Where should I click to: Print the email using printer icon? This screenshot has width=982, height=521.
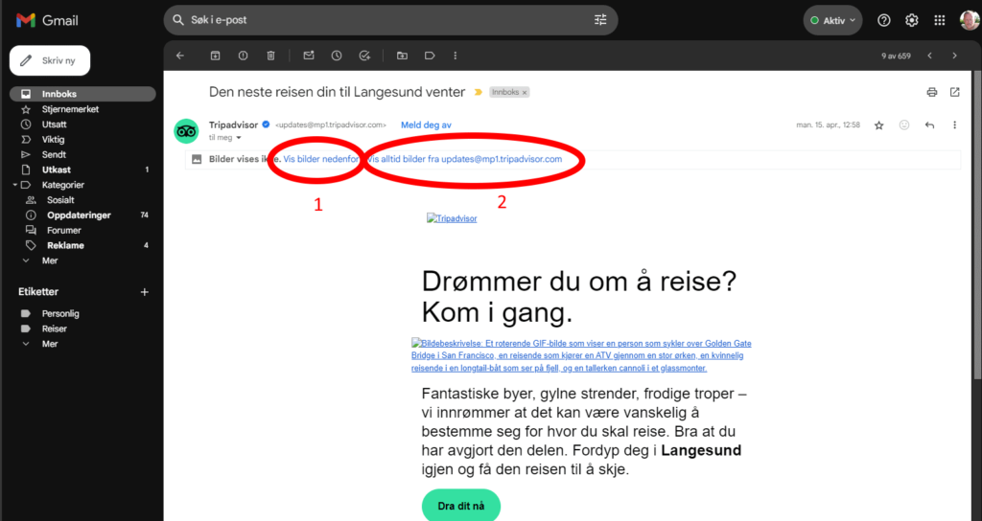(931, 93)
